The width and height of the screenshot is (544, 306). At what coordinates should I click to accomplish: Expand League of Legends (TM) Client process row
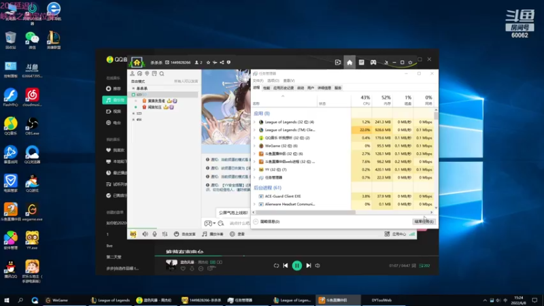pos(254,130)
